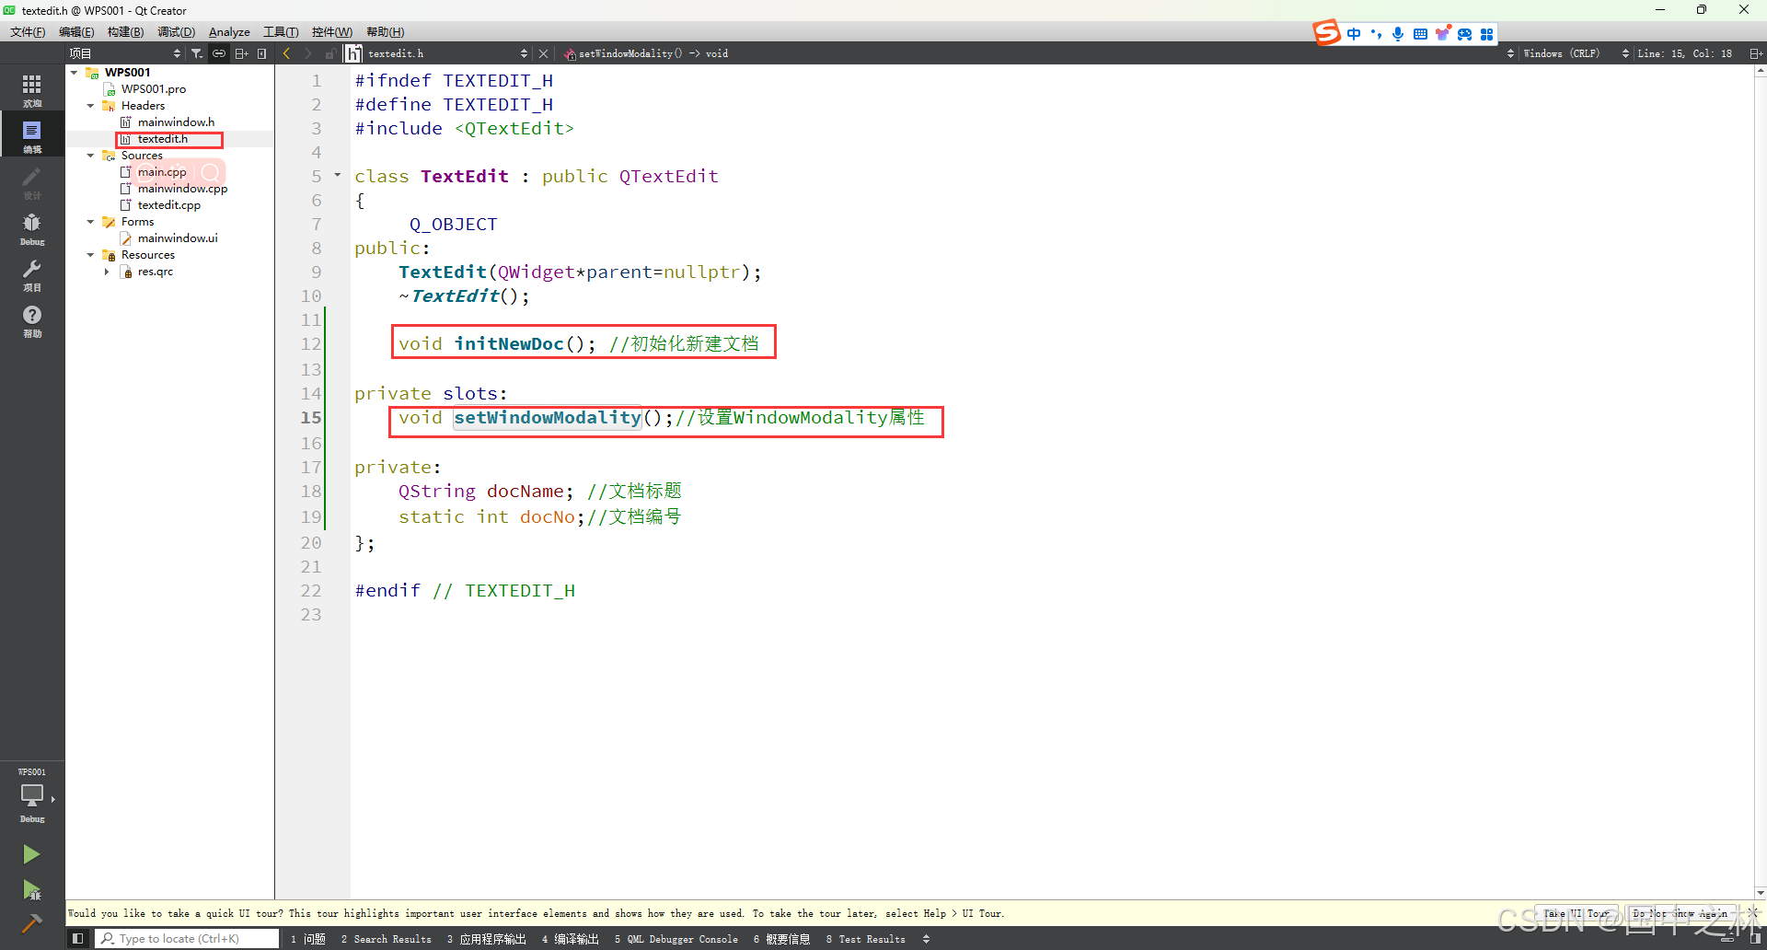Open the Analyze menu
Viewport: 1767px width, 950px height.
(x=229, y=32)
